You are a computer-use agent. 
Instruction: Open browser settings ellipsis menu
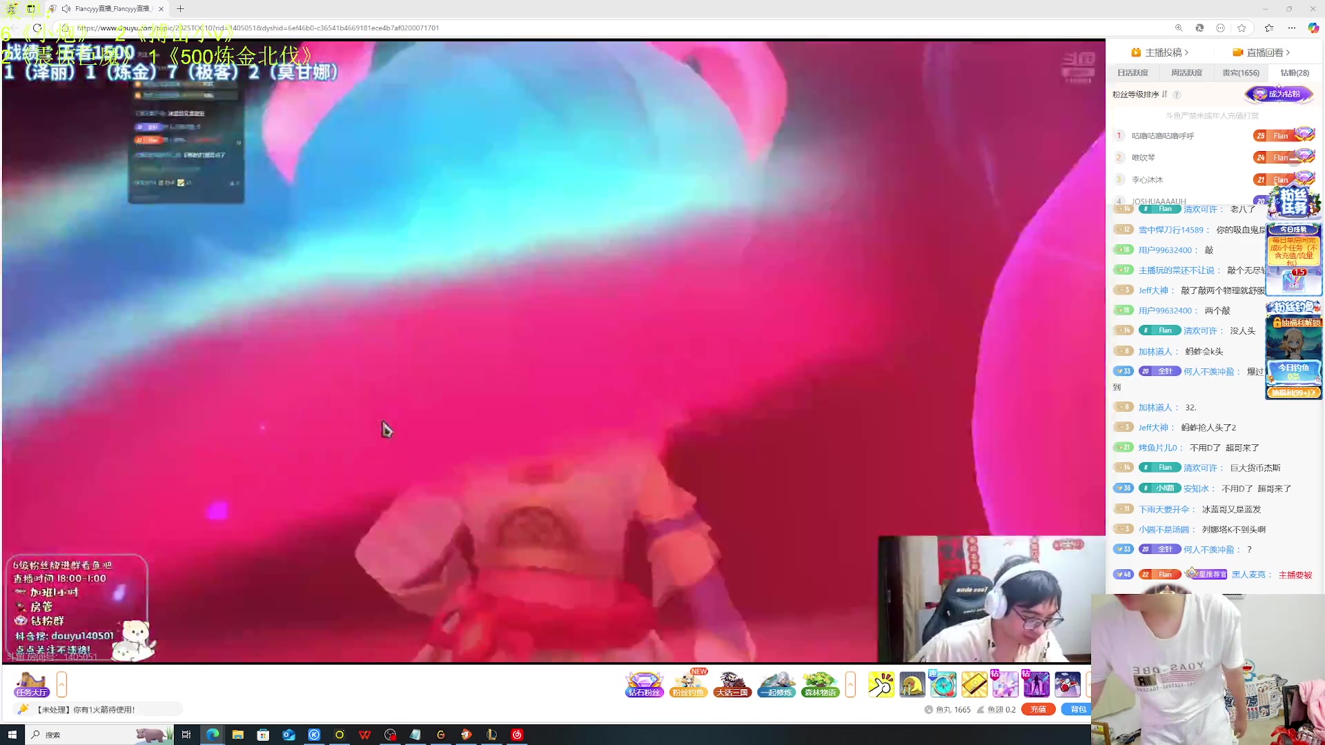pyautogui.click(x=1292, y=28)
